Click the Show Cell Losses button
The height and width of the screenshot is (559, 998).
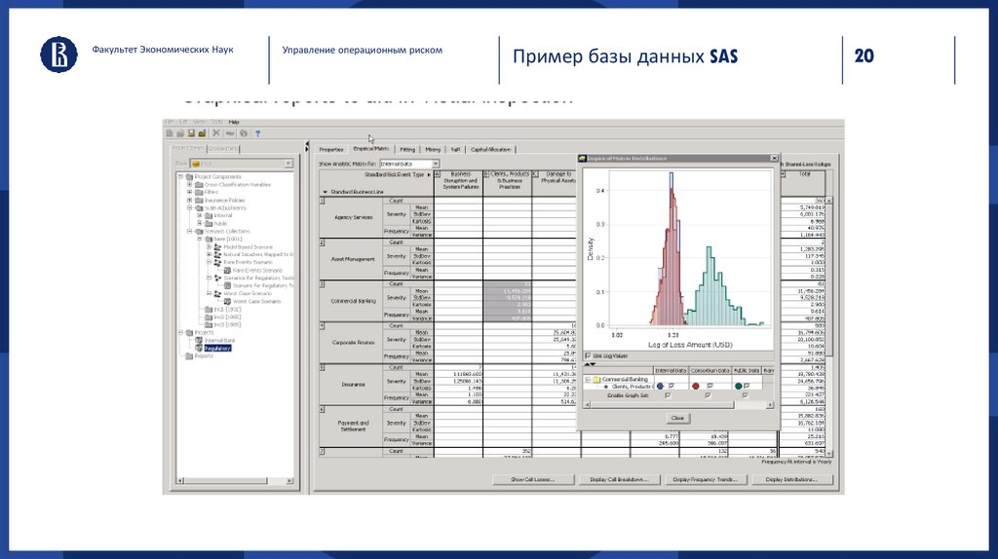[533, 479]
